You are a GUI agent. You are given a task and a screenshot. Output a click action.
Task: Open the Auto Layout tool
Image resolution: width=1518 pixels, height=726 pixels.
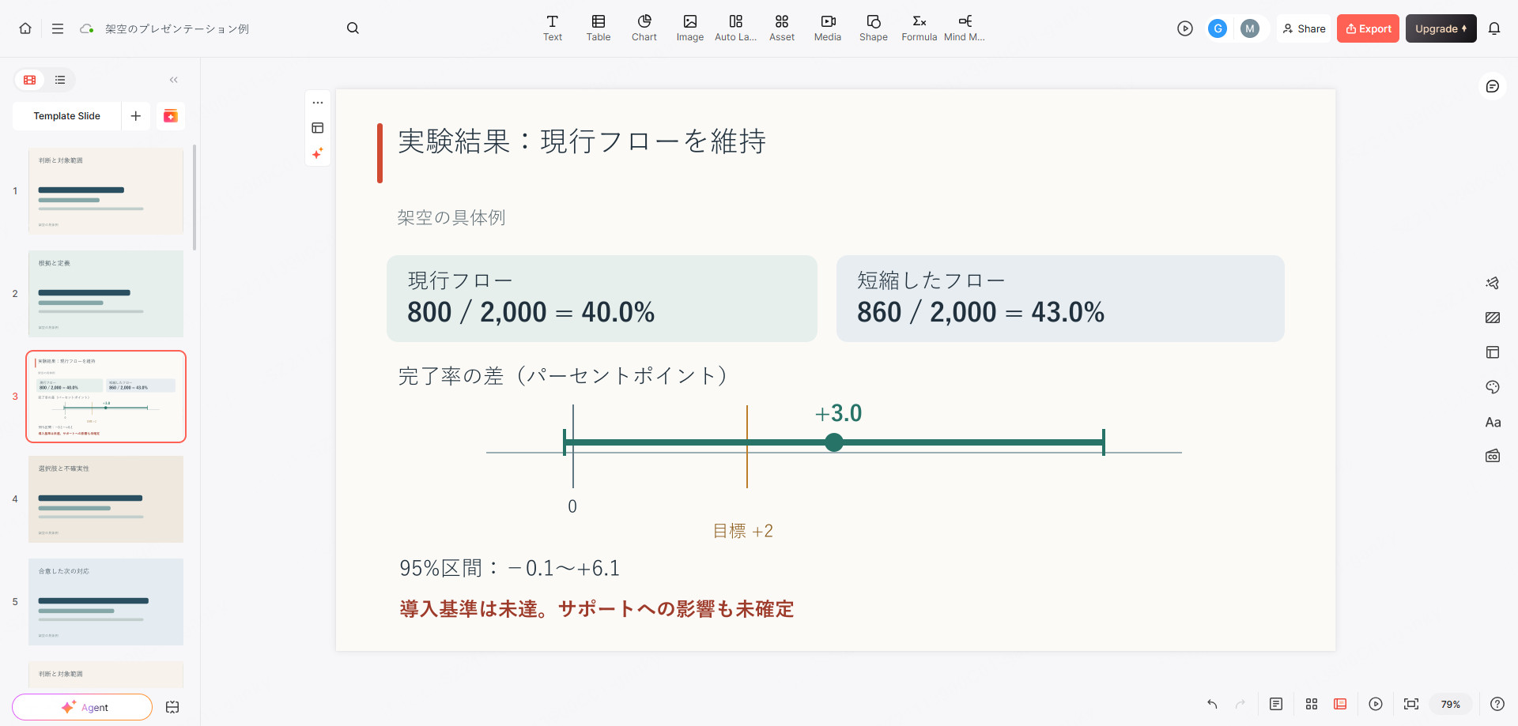(x=736, y=28)
